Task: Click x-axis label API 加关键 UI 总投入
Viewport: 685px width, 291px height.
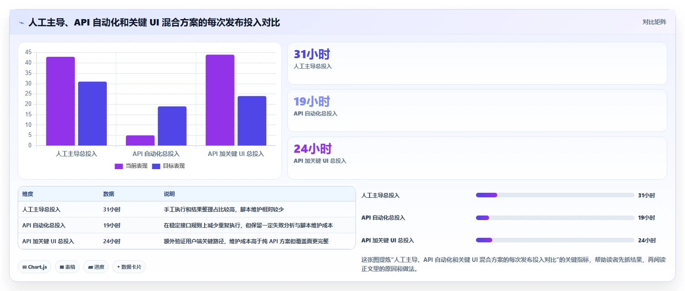Action: (236, 154)
